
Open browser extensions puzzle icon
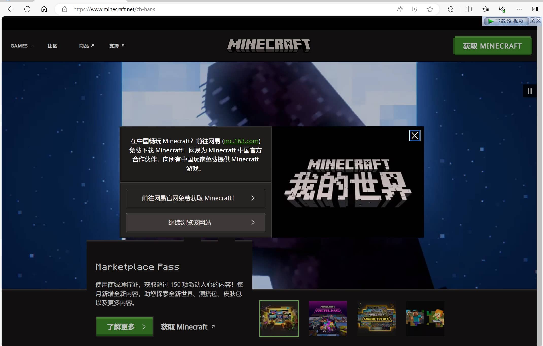point(450,9)
